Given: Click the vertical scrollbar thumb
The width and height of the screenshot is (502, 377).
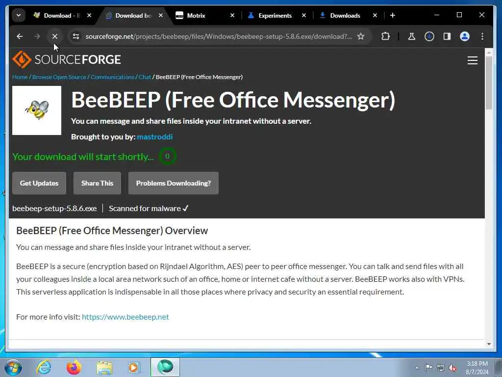Looking at the screenshot, I should (489, 82).
